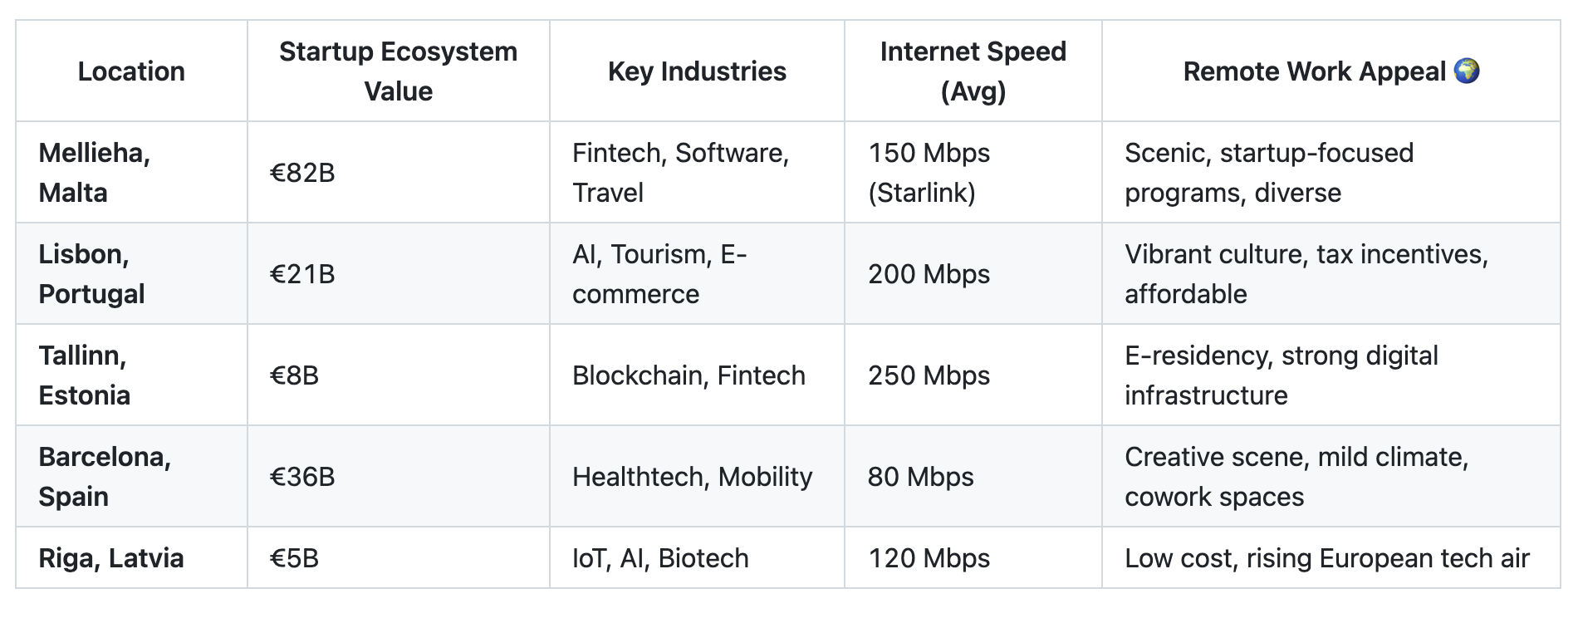Click the Low cost, rising European tech cell
This screenshot has width=1578, height=618.
[x=1331, y=557]
